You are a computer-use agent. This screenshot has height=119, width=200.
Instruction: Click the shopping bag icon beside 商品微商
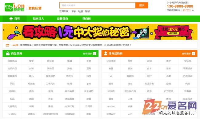[x=8, y=54]
